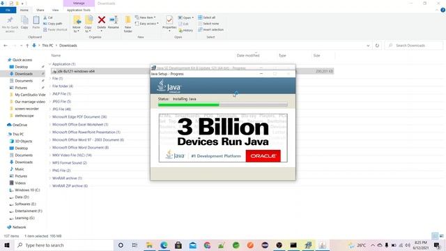
Task: Open Microsoft Edge from taskbar
Action: pyautogui.click(x=164, y=245)
